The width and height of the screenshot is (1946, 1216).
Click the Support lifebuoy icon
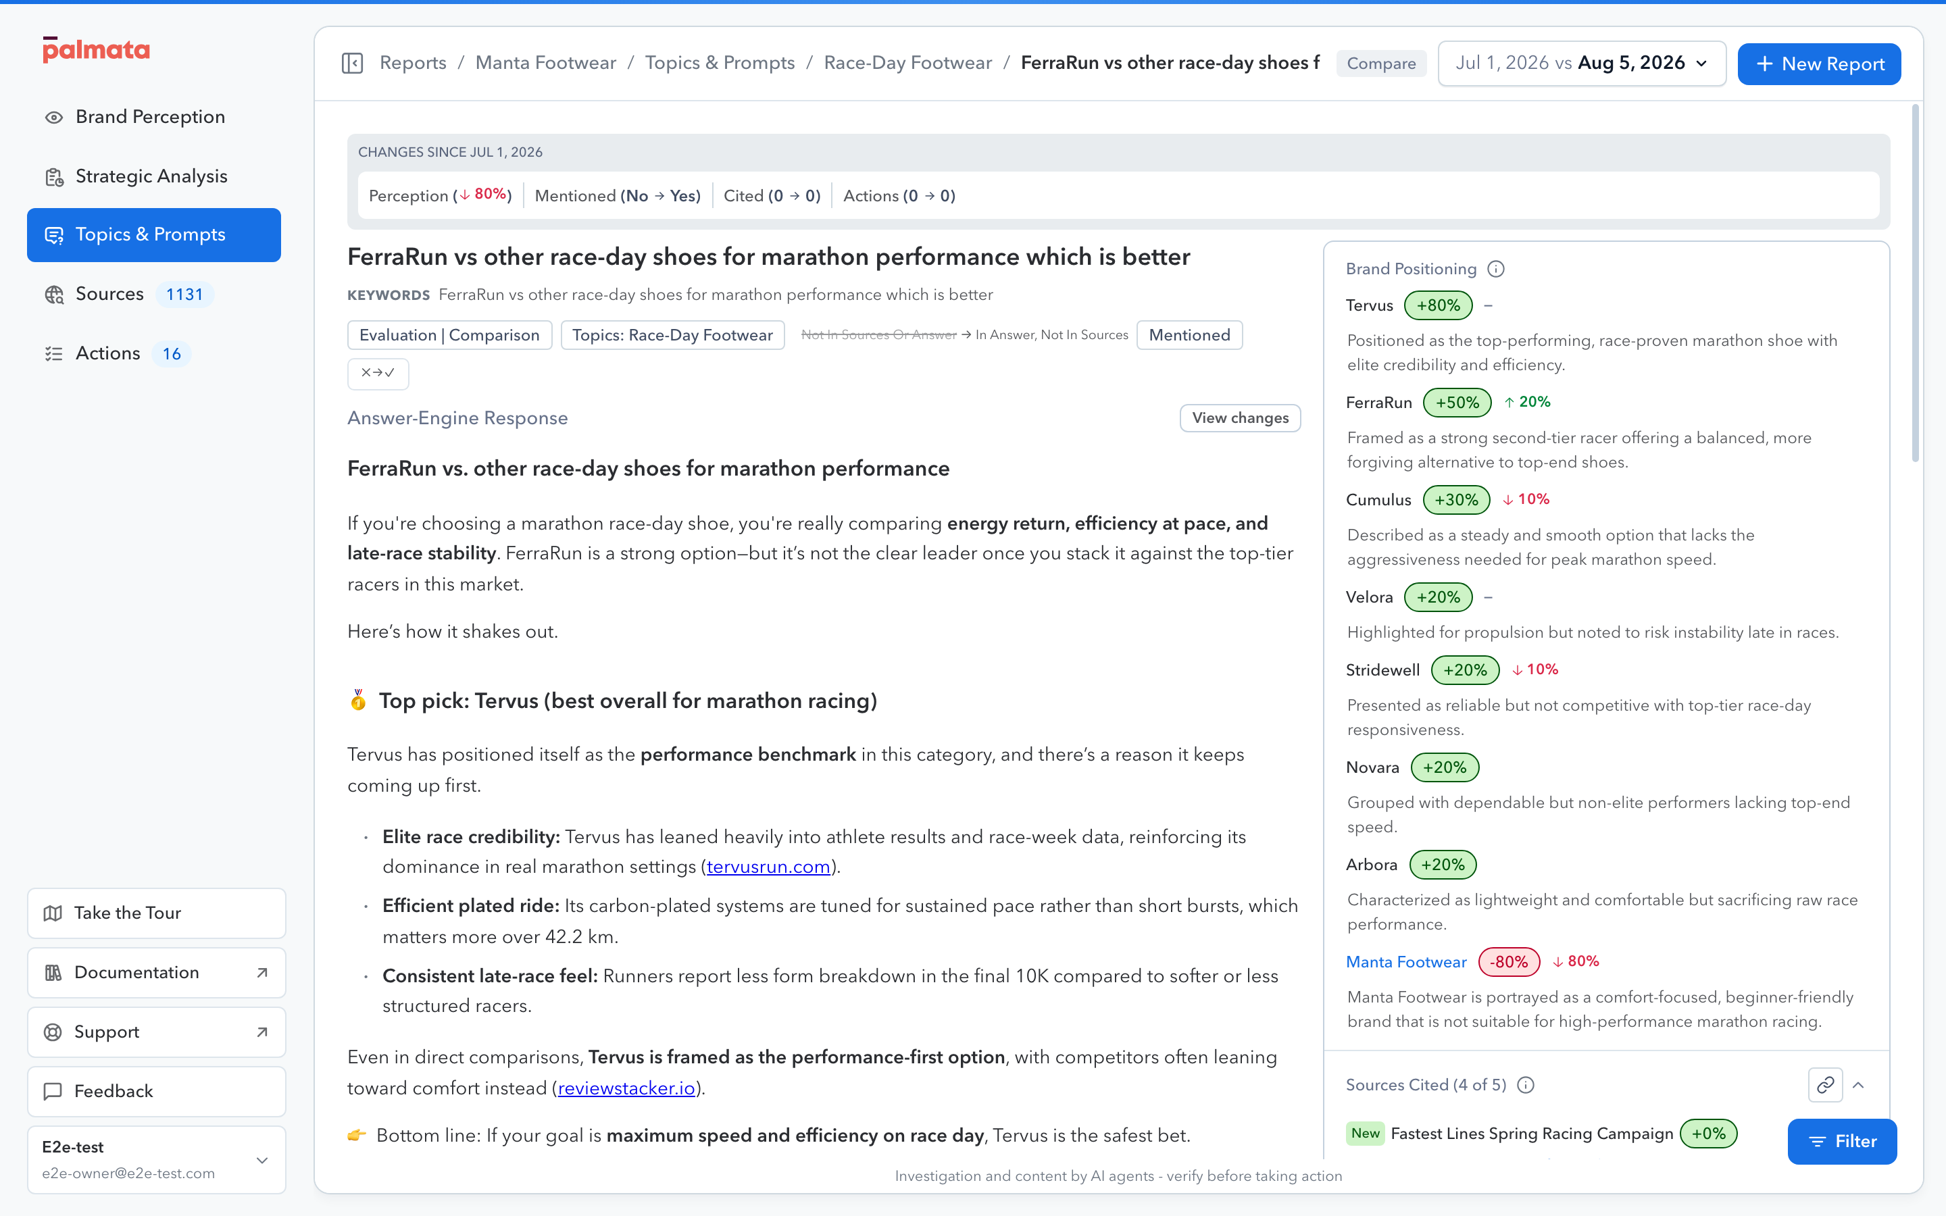(53, 1032)
